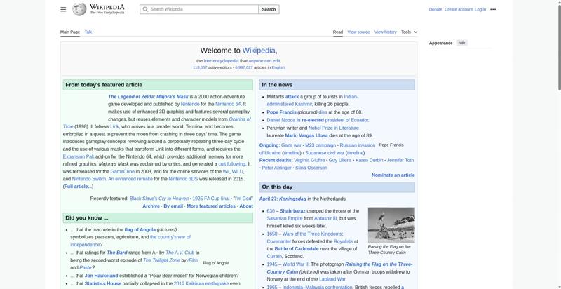Open the View history tab
This screenshot has width=561, height=289.
point(385,32)
